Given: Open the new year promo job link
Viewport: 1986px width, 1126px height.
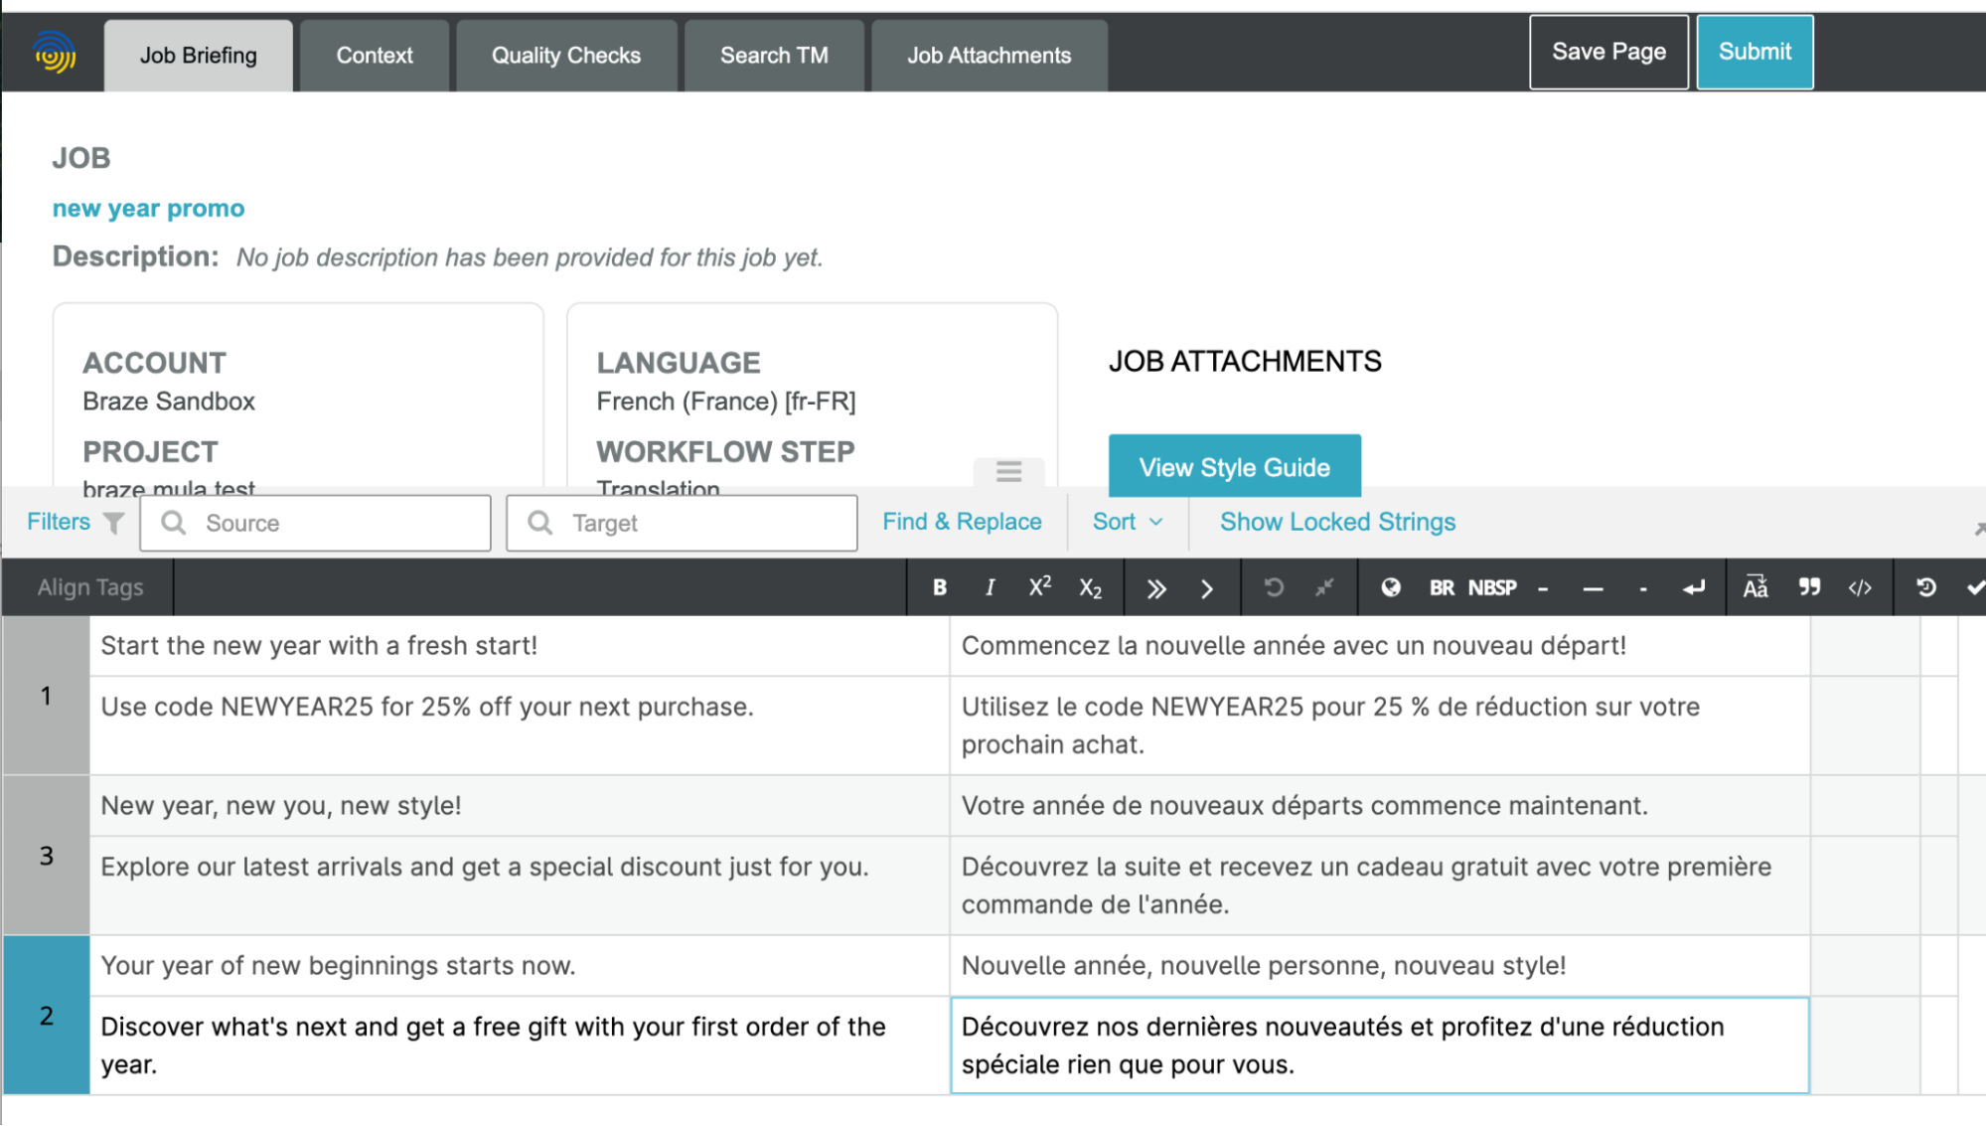Looking at the screenshot, I should click(147, 208).
